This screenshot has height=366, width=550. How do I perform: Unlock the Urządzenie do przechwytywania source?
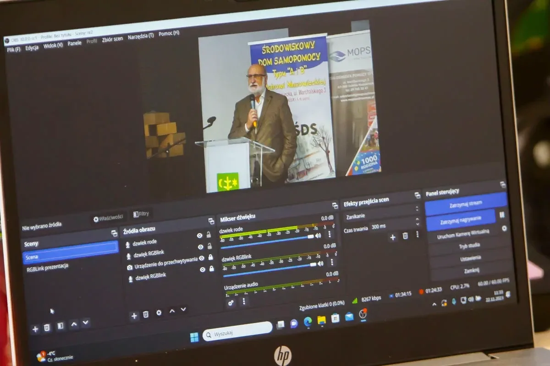[211, 257]
